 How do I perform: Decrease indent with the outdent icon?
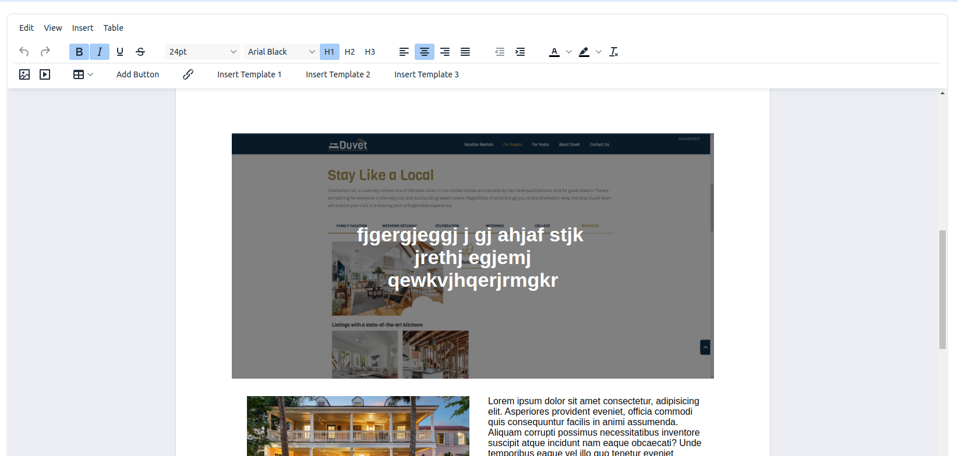coord(500,52)
